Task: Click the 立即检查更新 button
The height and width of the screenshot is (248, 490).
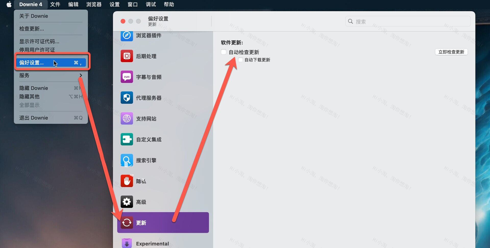Action: pyautogui.click(x=451, y=52)
